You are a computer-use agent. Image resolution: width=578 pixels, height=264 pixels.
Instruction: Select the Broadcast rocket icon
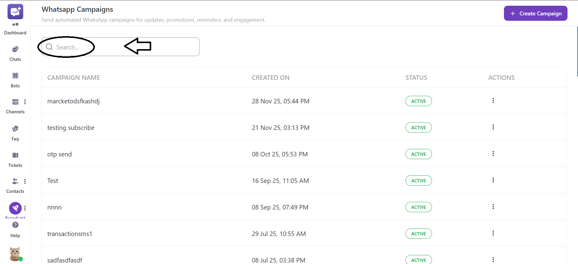[15, 208]
